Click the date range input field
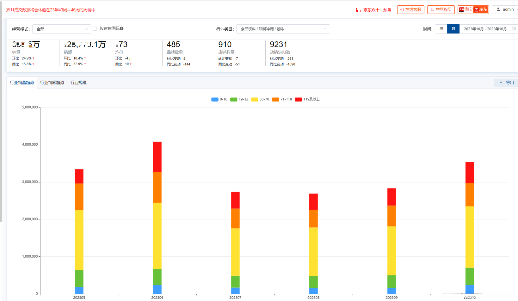 [x=489, y=29]
